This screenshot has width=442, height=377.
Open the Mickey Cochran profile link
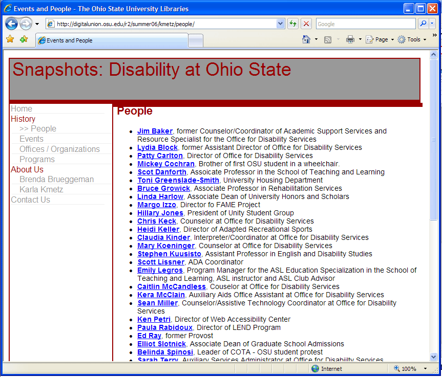166,164
